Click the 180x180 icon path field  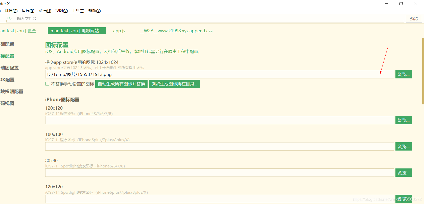tap(220, 147)
